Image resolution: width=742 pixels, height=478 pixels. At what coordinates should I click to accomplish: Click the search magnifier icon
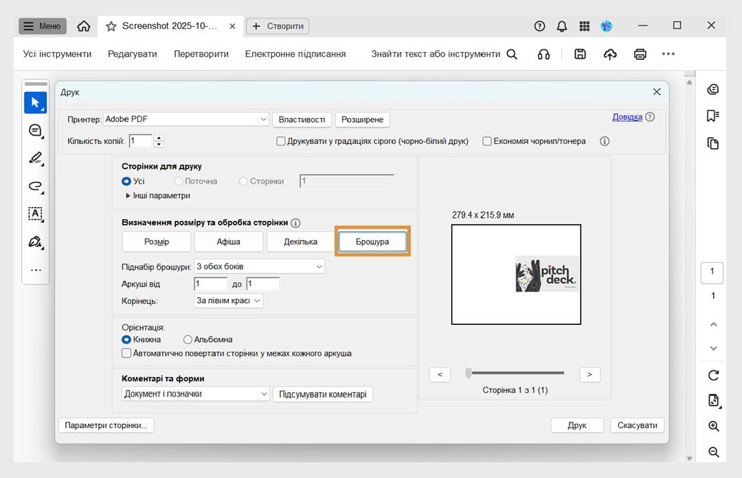click(x=512, y=54)
